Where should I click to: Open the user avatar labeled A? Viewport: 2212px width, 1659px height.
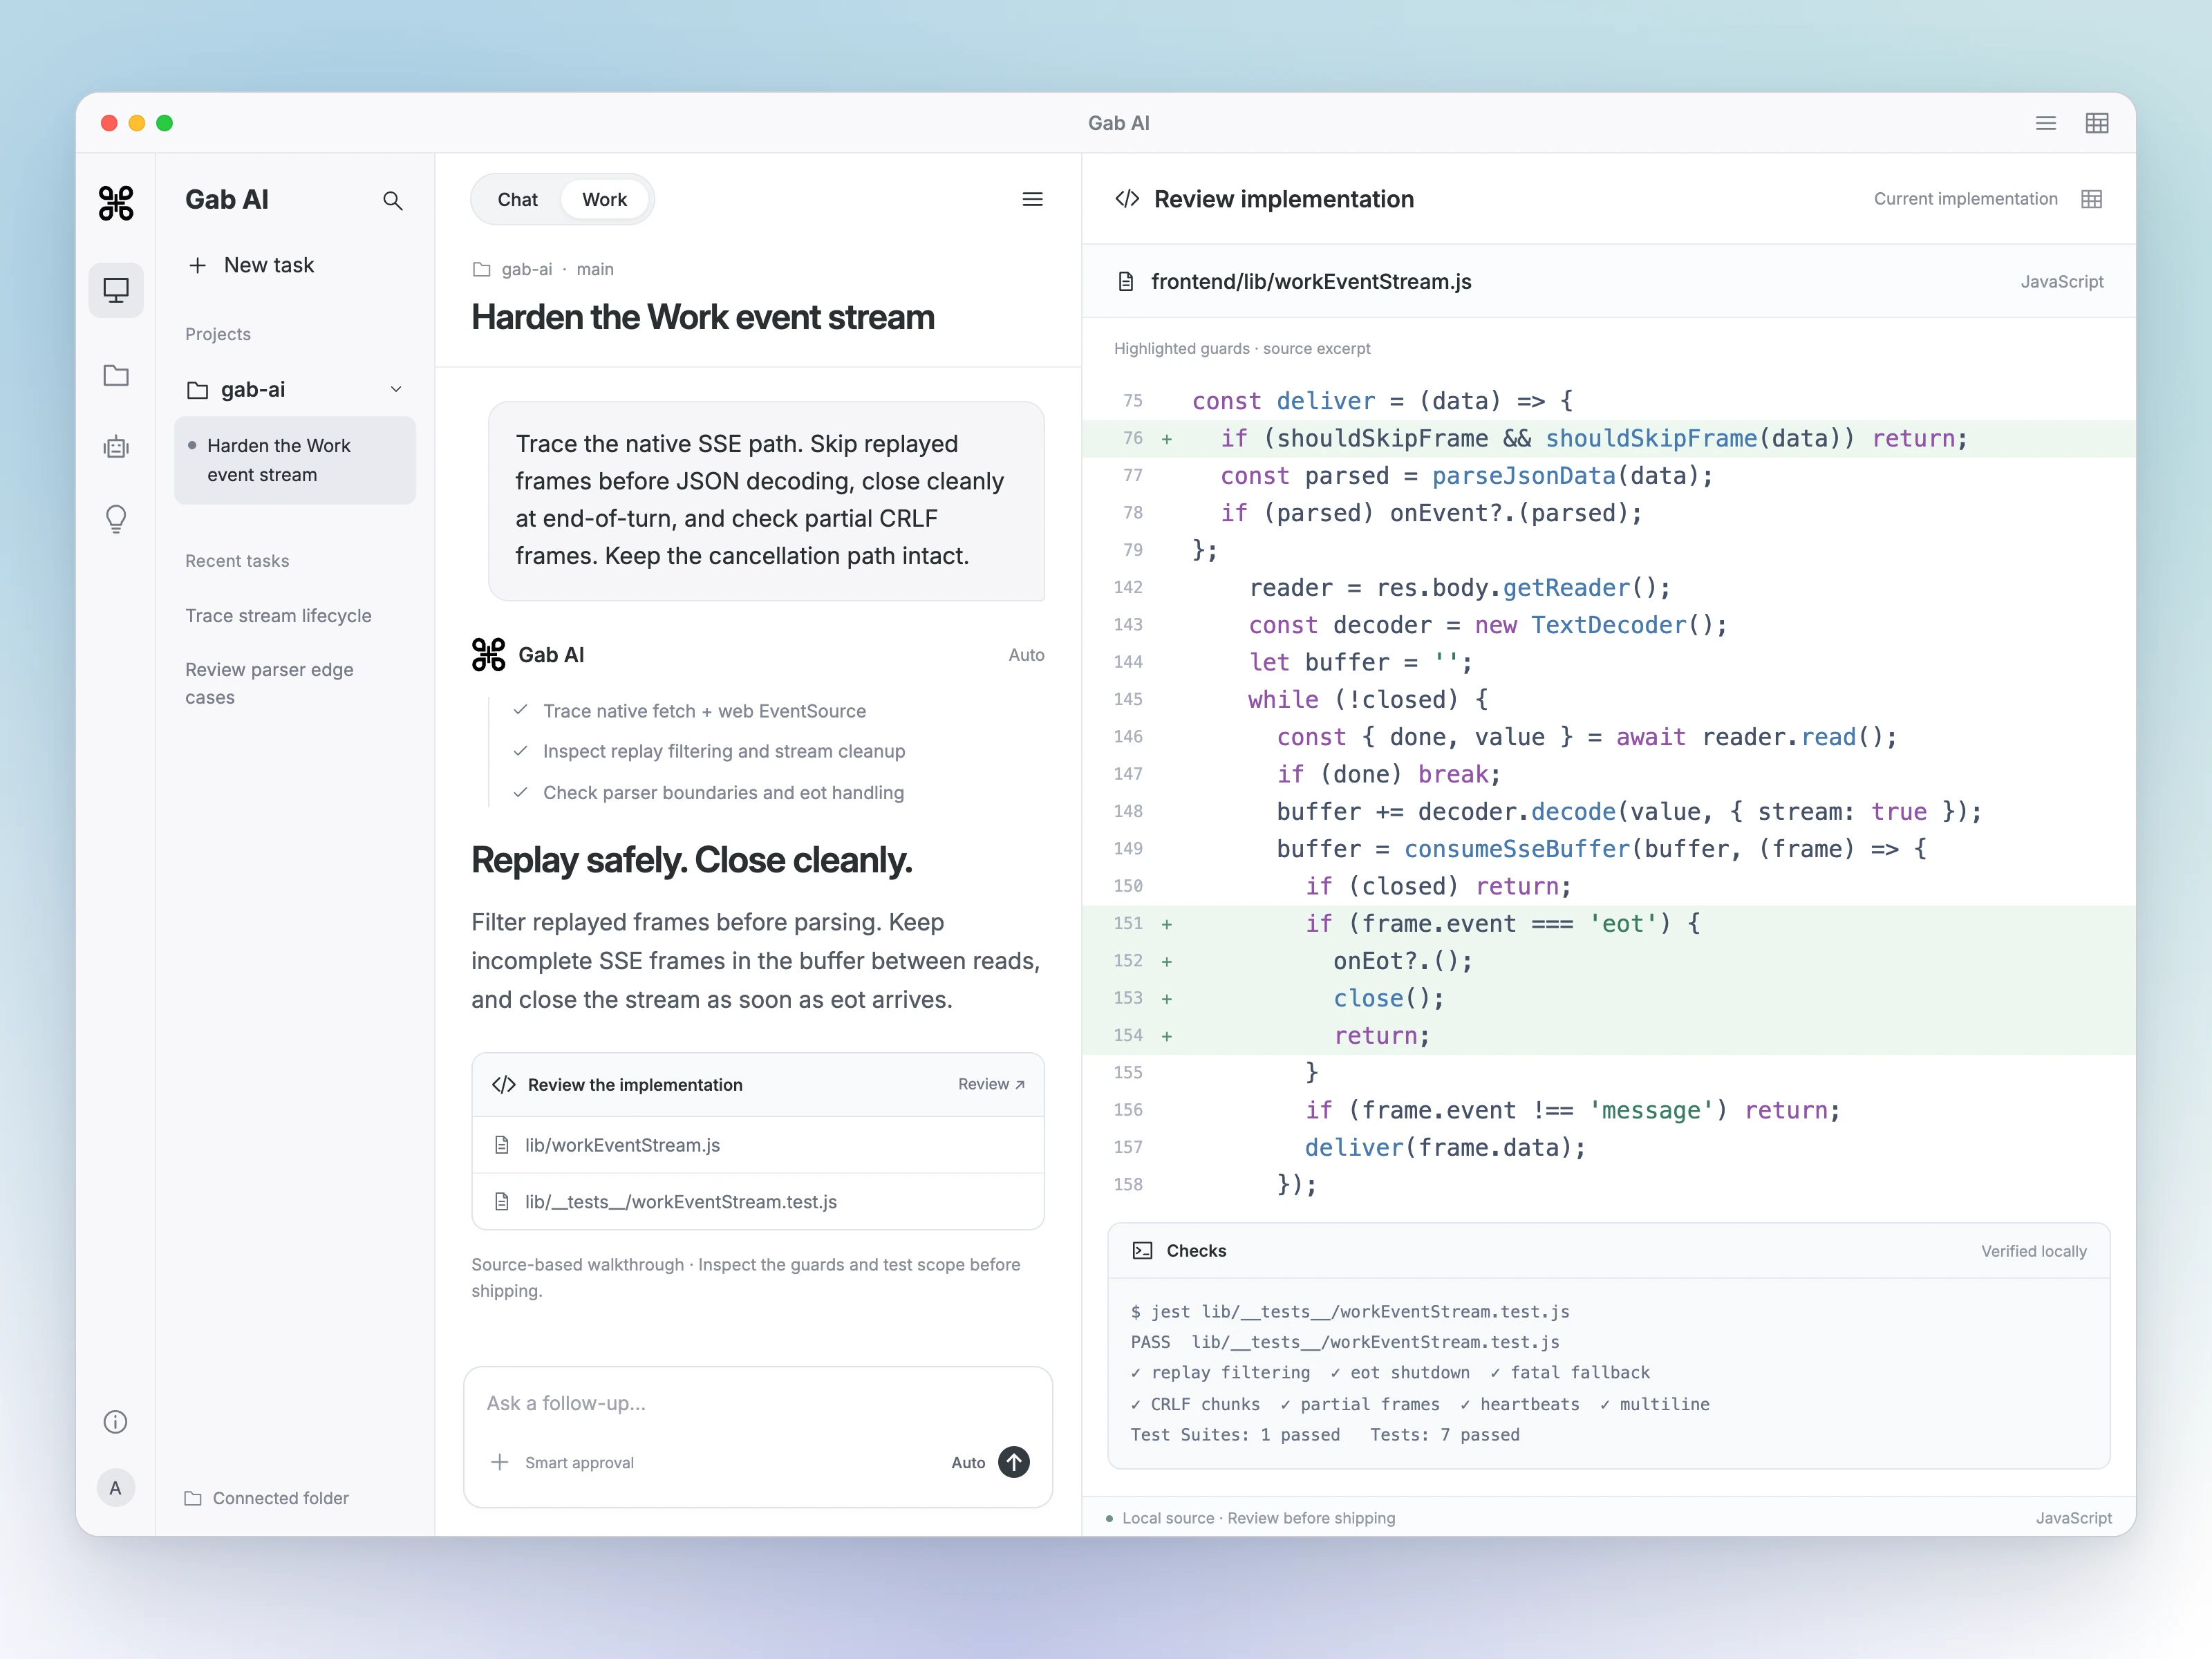pyautogui.click(x=116, y=1488)
